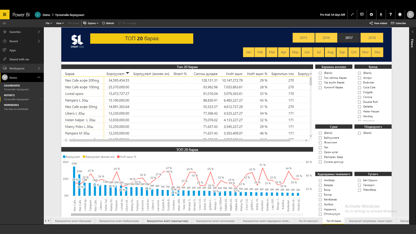Expand Favorites chevron

[39, 32]
